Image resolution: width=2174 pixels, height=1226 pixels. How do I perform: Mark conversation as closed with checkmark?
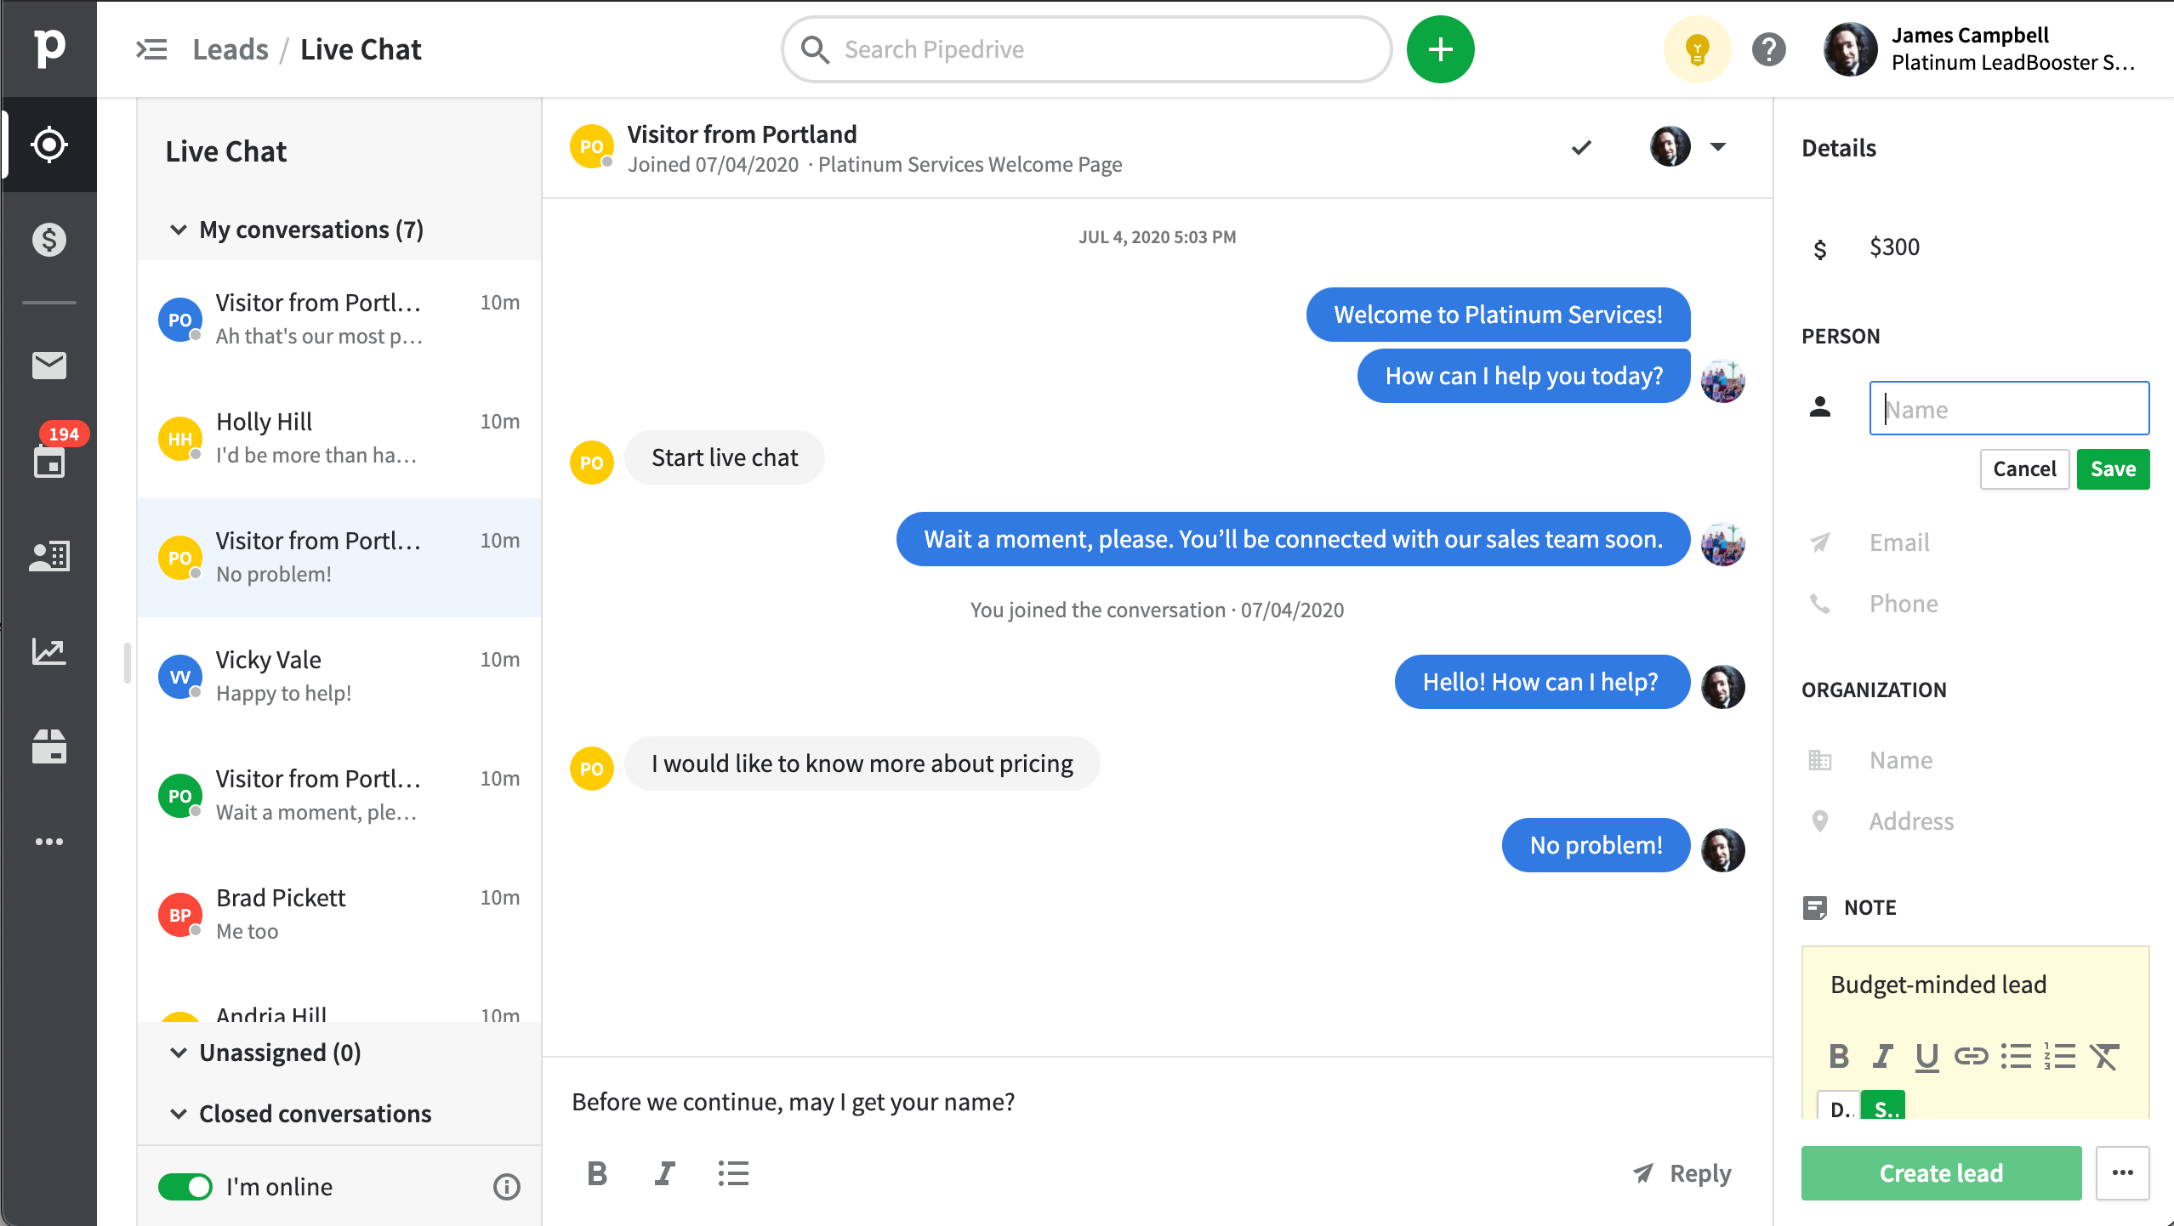click(1581, 148)
